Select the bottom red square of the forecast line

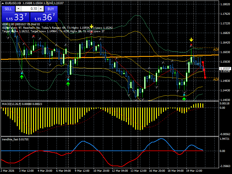205,77
